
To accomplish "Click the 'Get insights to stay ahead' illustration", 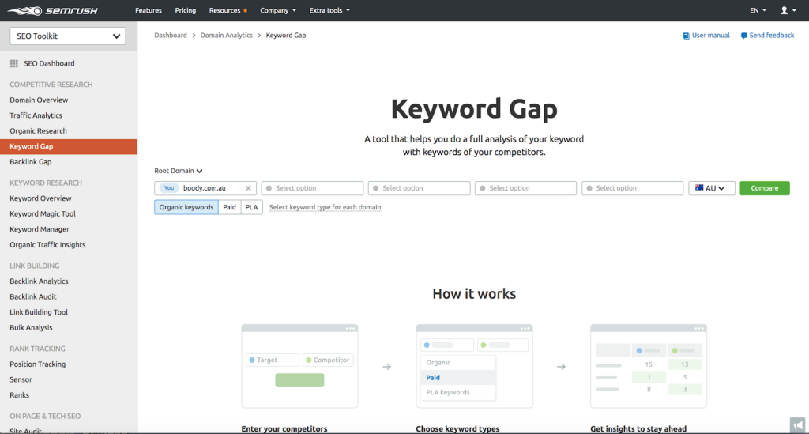I will [x=649, y=366].
